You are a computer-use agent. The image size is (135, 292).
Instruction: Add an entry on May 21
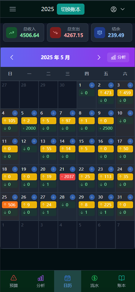click(x=73, y=169)
